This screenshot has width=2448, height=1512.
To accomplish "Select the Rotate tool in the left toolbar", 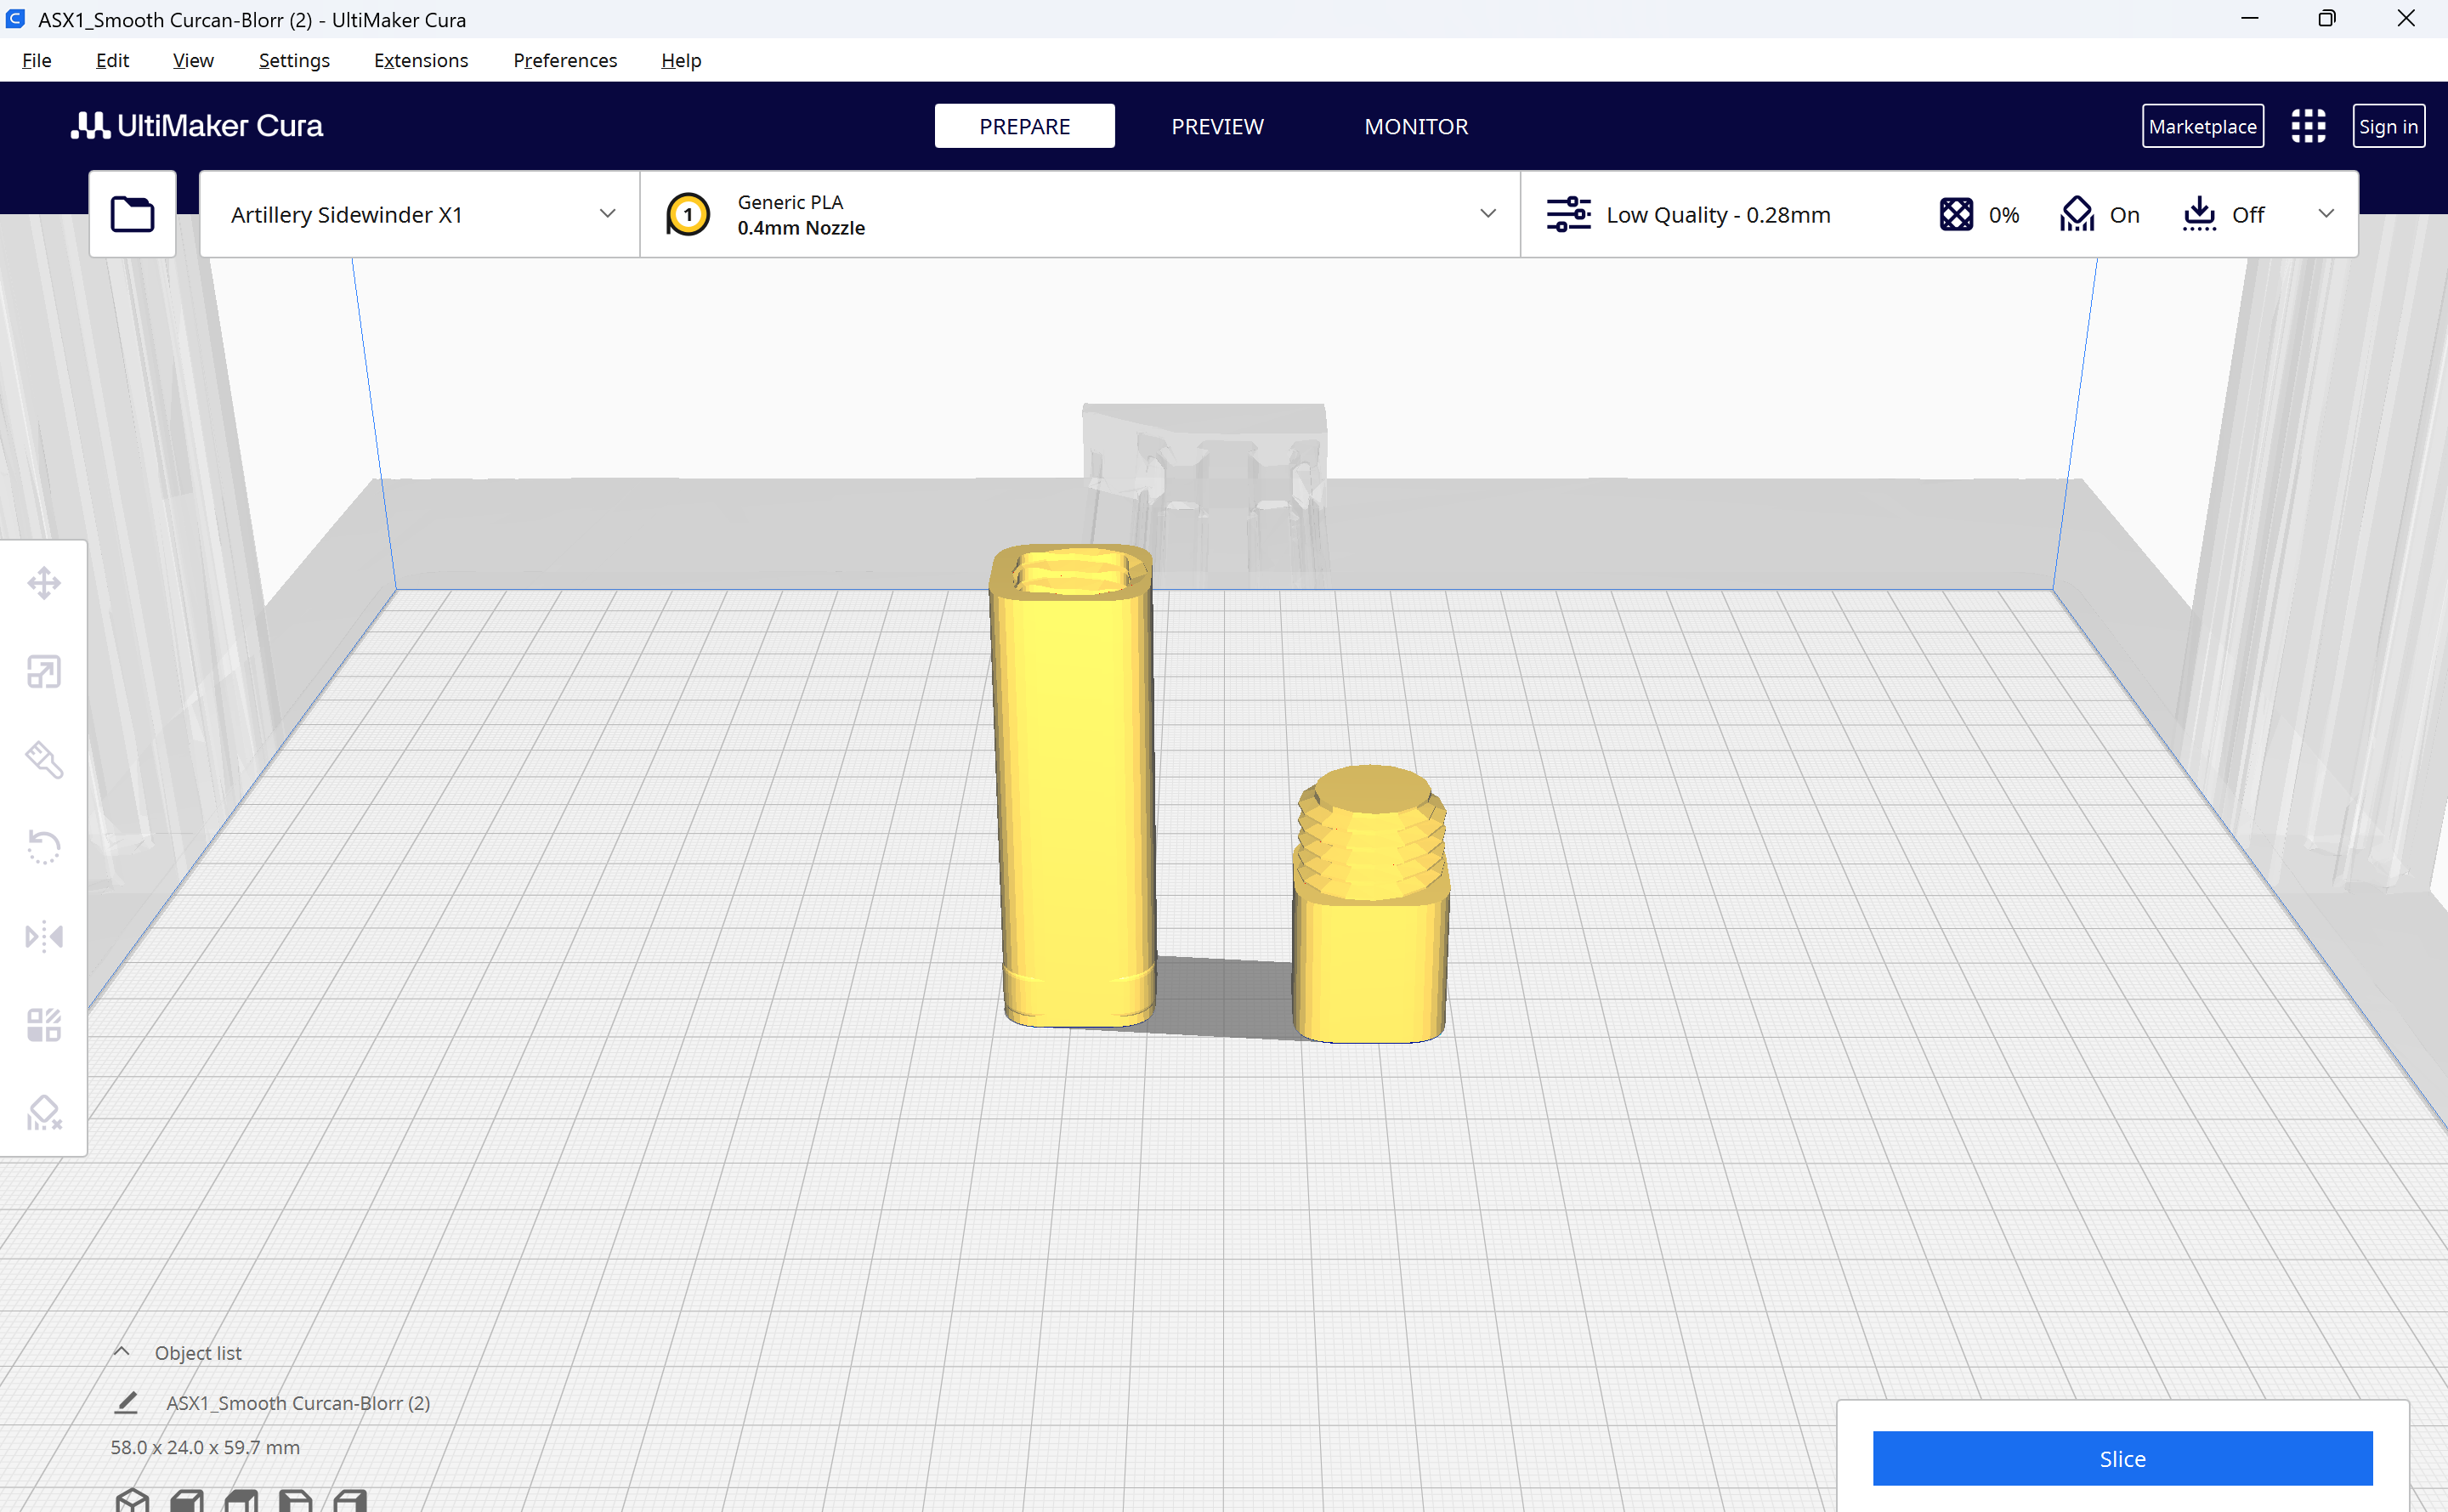I will coord(44,848).
